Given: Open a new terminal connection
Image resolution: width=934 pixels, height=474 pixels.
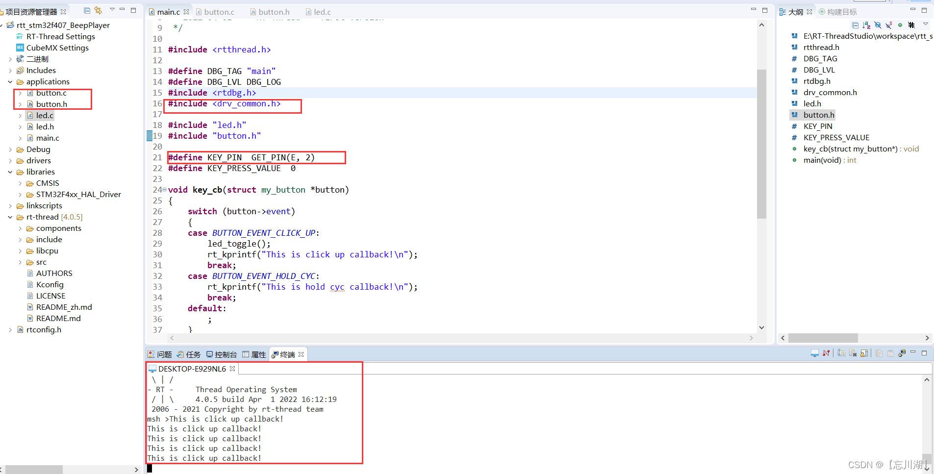Looking at the screenshot, I should [814, 353].
